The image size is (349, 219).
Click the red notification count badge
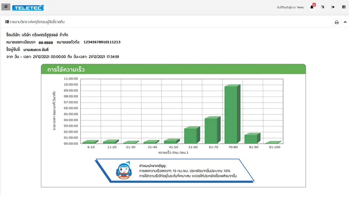[x=314, y=5]
